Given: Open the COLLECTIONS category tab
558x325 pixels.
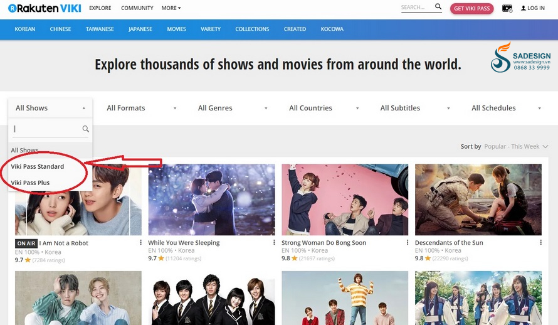Looking at the screenshot, I should click(252, 29).
